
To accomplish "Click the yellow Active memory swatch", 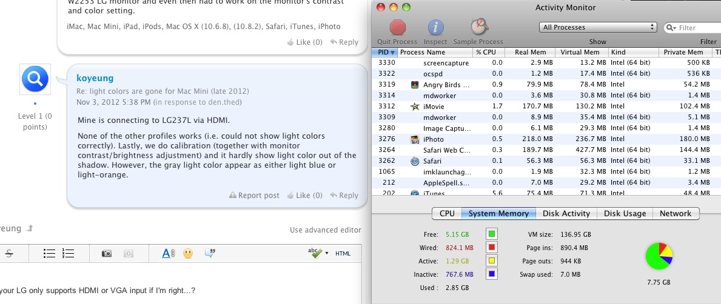I will click(492, 261).
